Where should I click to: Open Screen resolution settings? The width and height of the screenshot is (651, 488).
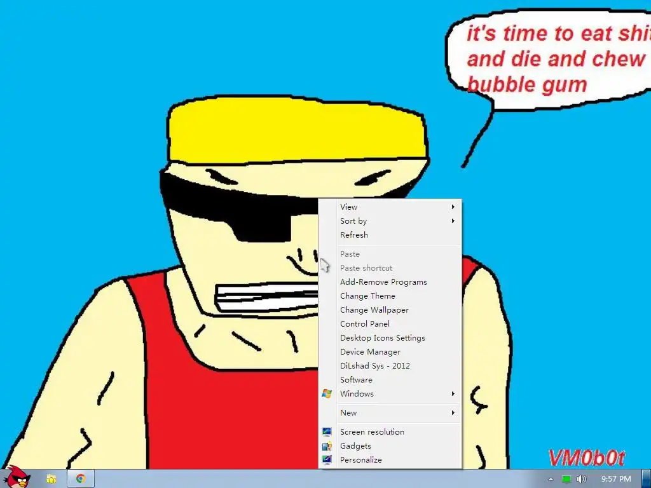pos(390,432)
